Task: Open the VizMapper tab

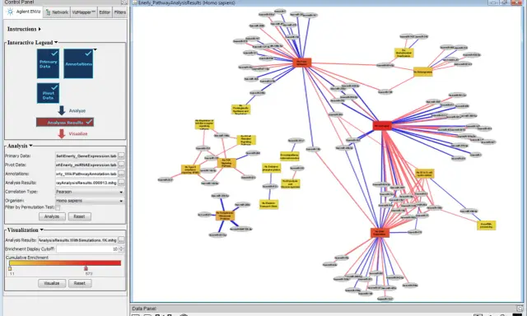Action: point(84,12)
